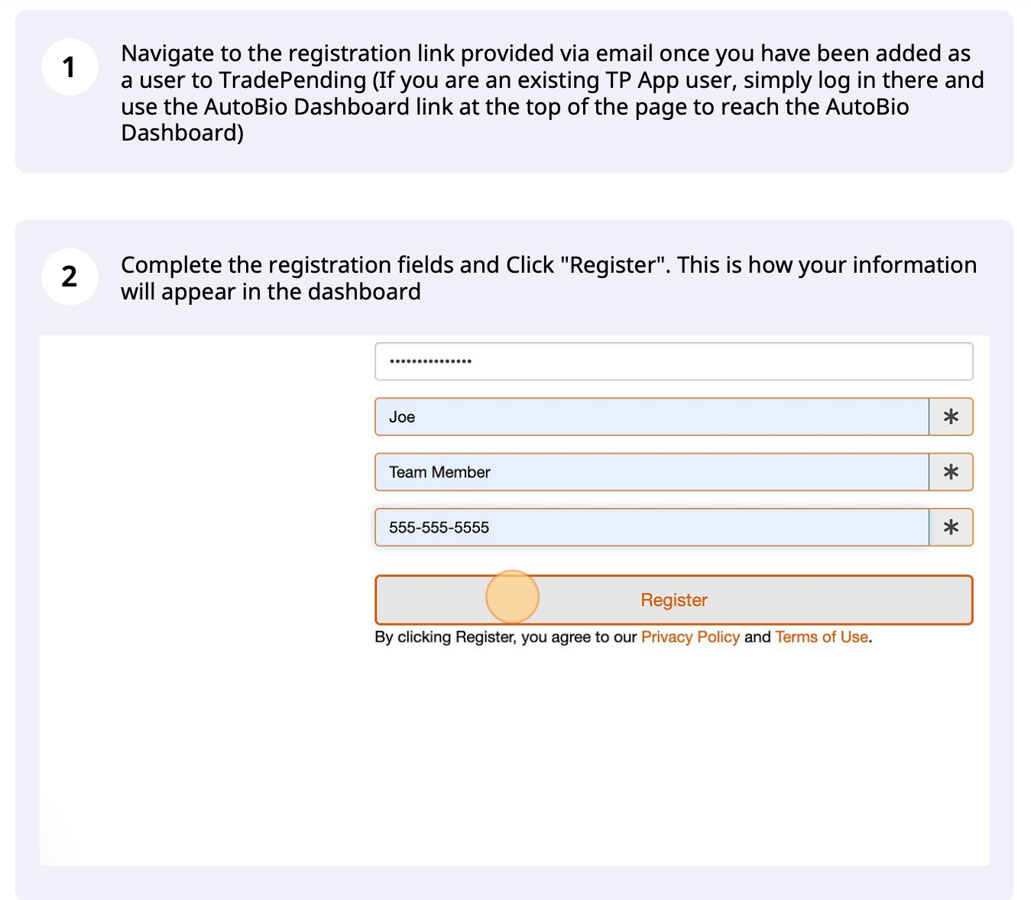Click the phone field showing 555-555-5555

click(650, 527)
